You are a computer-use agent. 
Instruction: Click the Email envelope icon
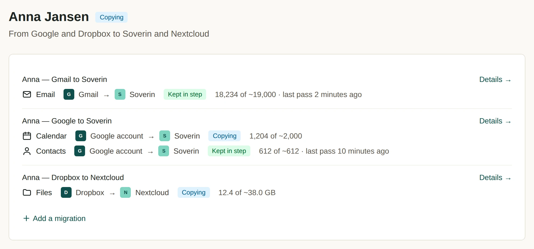point(27,94)
